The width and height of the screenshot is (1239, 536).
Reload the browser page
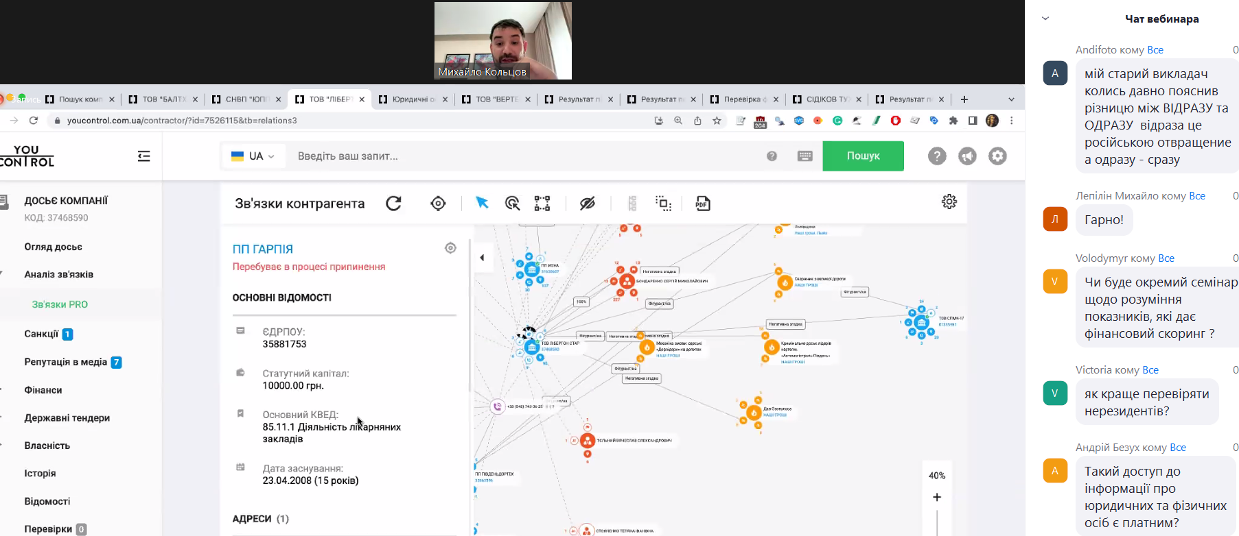(x=33, y=121)
